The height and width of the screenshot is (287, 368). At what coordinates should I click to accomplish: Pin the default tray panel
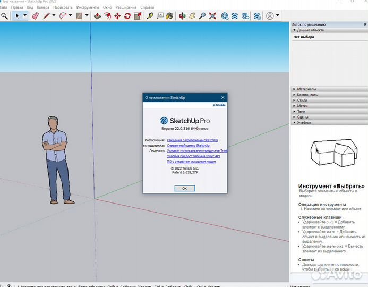(x=364, y=24)
